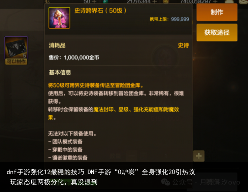Image resolution: width=248 pixels, height=192 pixels.
Task: Click the WeChat logo in the watermark
Action: 165,182
